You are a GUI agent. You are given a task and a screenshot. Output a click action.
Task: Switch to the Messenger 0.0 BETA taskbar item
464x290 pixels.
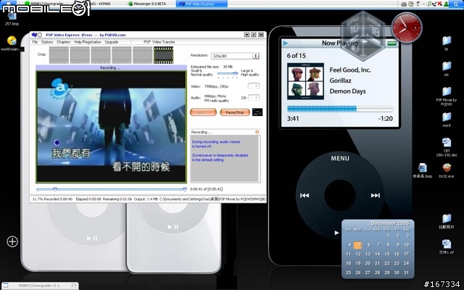click(x=146, y=4)
